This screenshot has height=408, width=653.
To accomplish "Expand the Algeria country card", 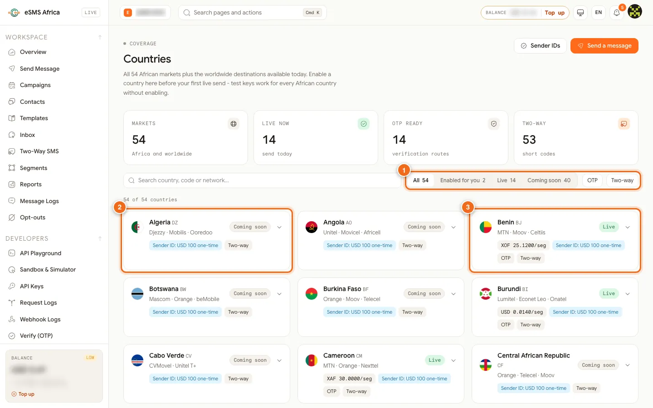I will tap(279, 227).
